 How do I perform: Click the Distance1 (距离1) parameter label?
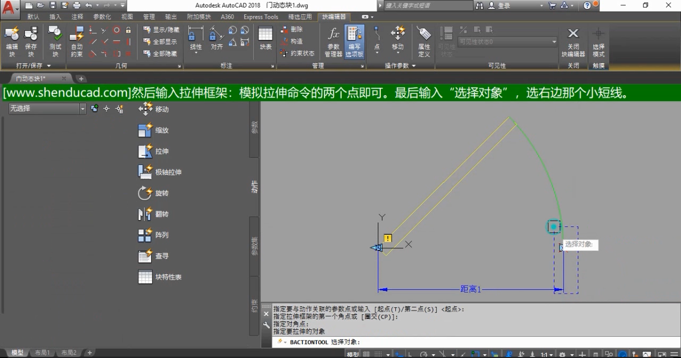pos(470,289)
